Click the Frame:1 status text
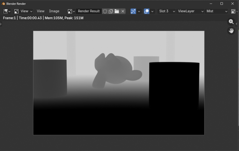Screen dimensions: 239x151 pyautogui.click(x=9, y=18)
